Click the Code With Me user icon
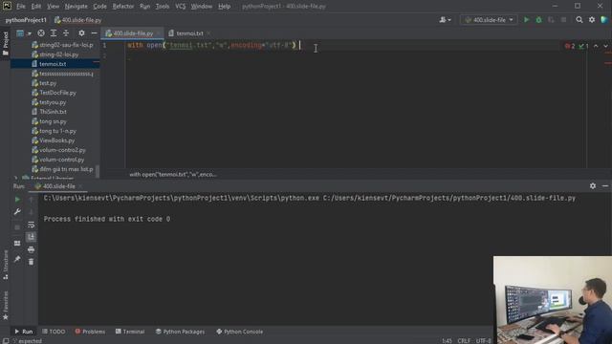The height and width of the screenshot is (344, 612). [x=445, y=19]
